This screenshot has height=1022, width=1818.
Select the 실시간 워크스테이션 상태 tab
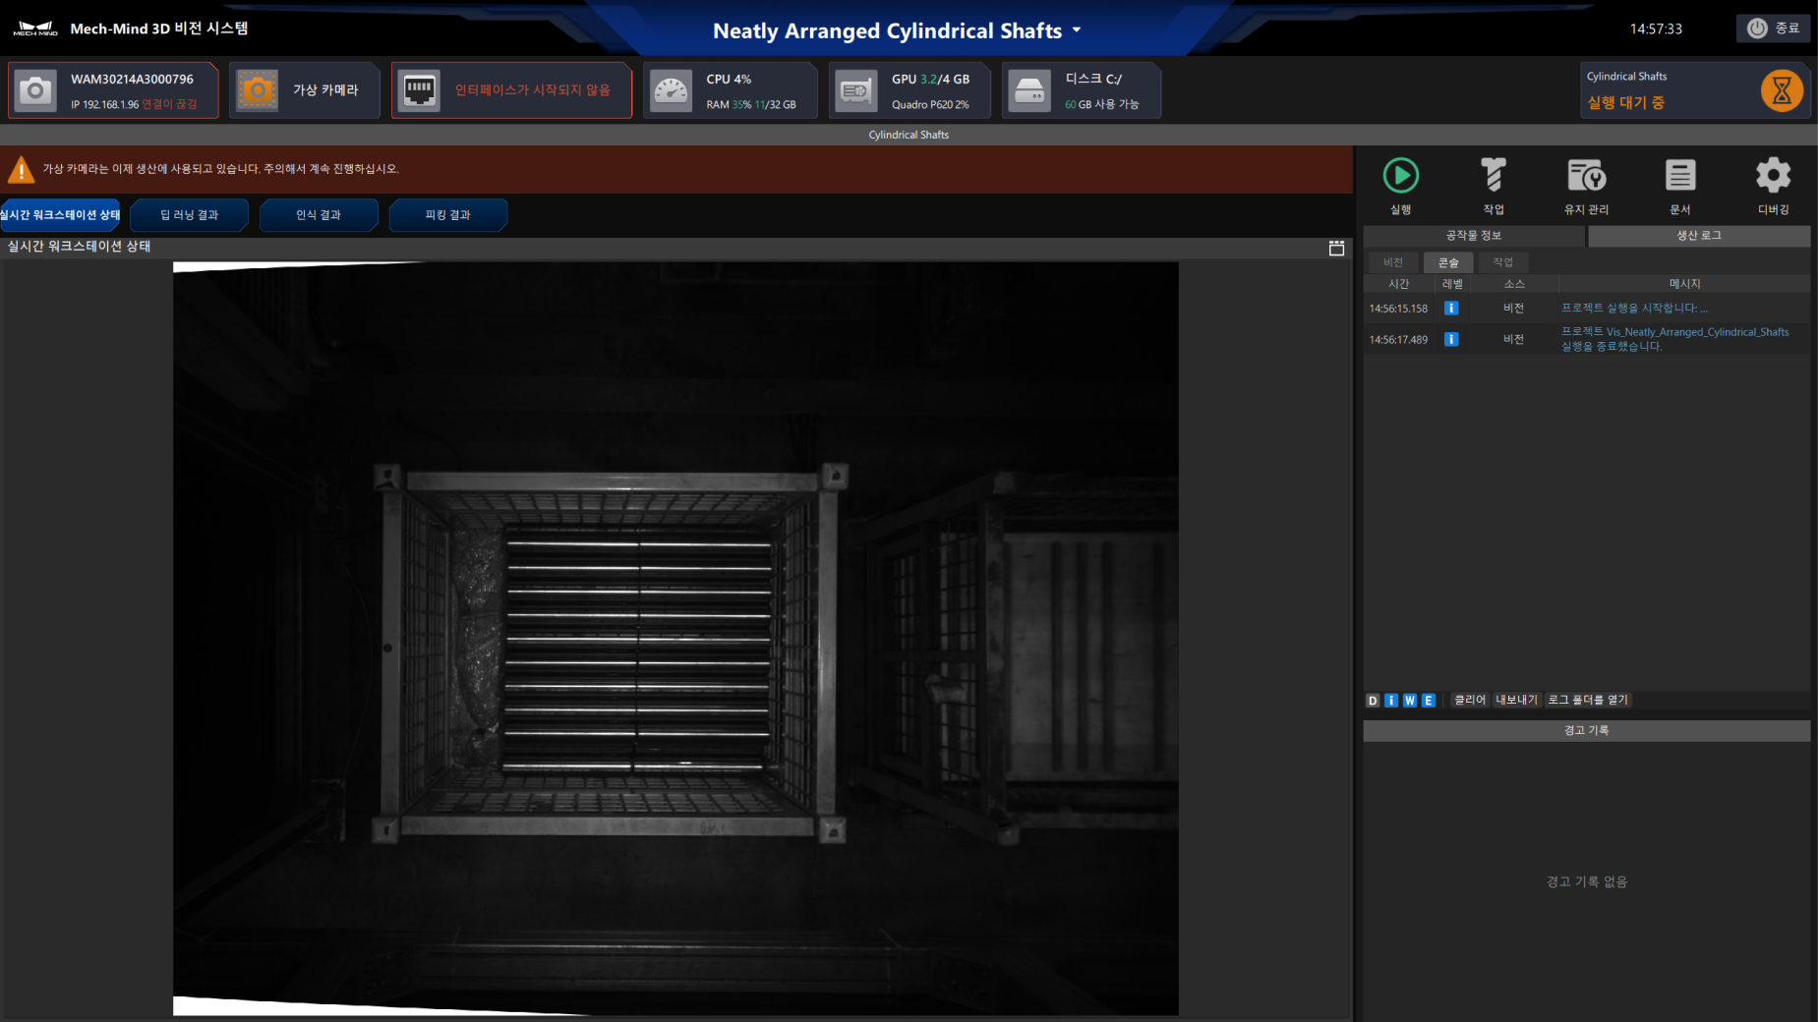tap(60, 215)
